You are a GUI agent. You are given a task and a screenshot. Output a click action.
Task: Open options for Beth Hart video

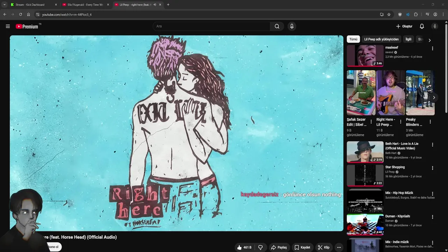tap(432, 145)
